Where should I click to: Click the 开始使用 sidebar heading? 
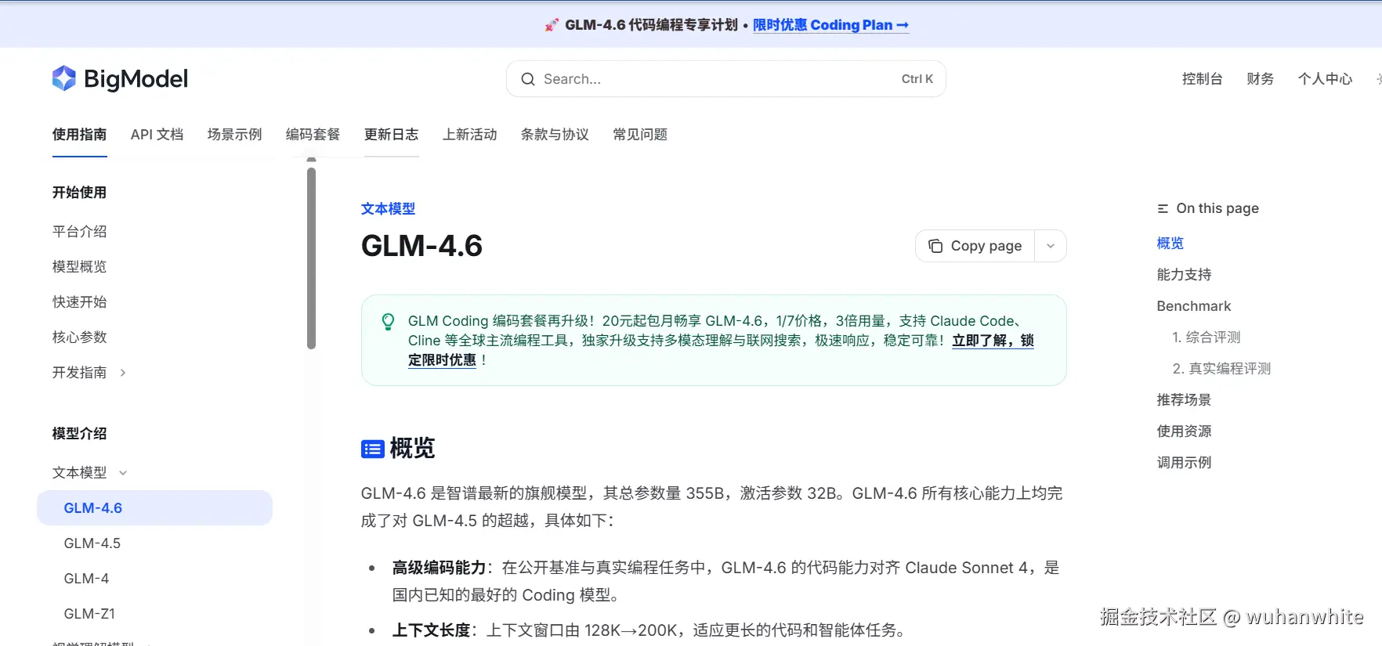pos(80,193)
